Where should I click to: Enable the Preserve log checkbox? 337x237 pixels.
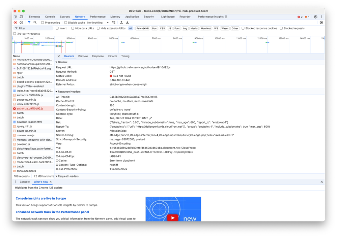click(43, 23)
